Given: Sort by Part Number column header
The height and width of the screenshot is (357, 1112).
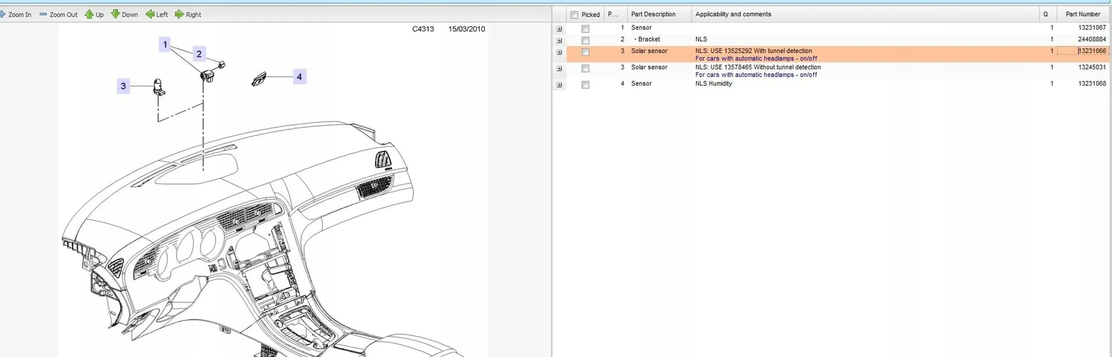Looking at the screenshot, I should pos(1083,14).
